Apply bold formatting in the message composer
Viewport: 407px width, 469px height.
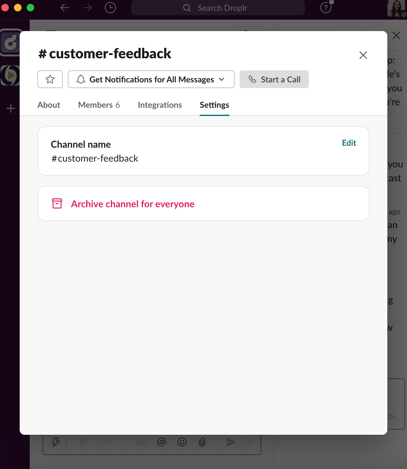point(83,442)
